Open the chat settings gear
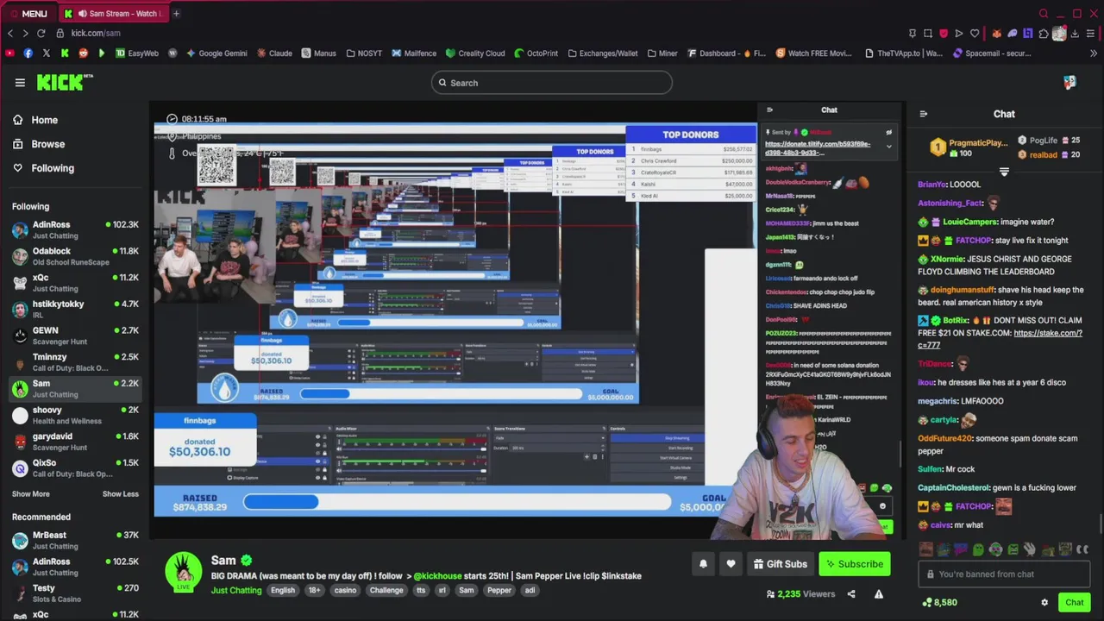Viewport: 1104px width, 621px height. (x=1044, y=603)
